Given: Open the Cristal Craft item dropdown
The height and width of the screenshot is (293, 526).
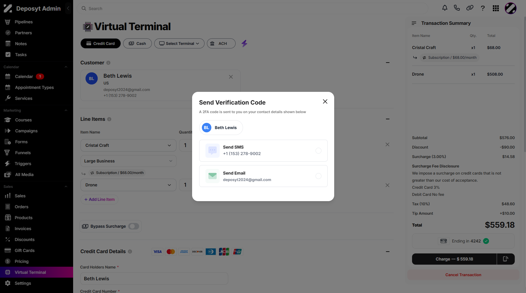Looking at the screenshot, I should [x=128, y=145].
